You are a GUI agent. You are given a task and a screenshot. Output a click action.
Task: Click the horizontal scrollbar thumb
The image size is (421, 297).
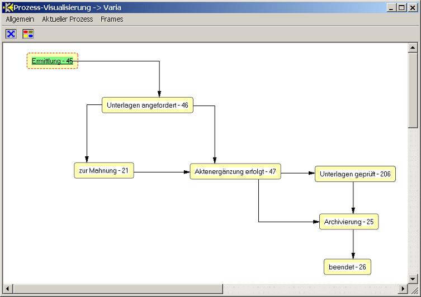(118, 289)
